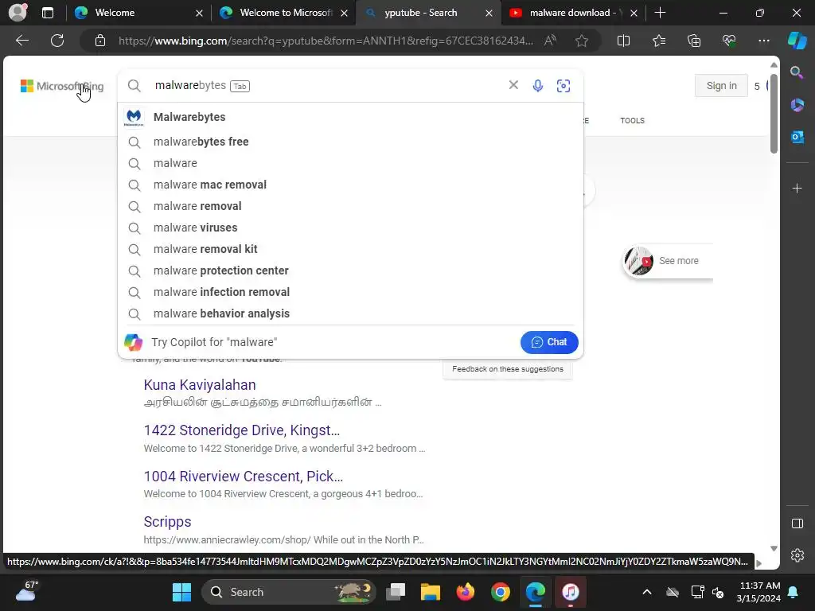Add a sidebar app with plus icon
The image size is (815, 611).
(797, 188)
